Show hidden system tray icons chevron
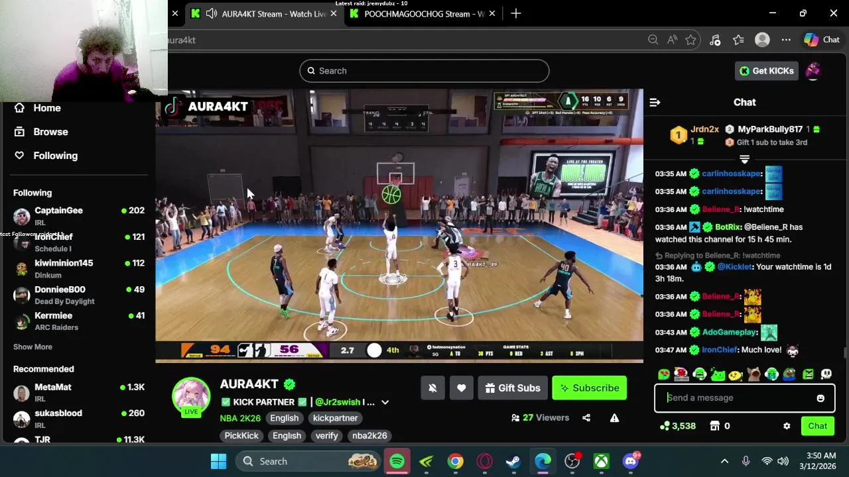Screen dimensions: 849x477 [724, 461]
